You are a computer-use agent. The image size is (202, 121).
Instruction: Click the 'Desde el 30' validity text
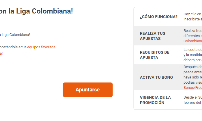point(192,97)
